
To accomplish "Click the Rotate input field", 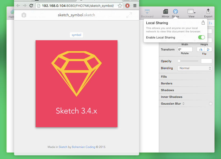I will coord(185,49).
